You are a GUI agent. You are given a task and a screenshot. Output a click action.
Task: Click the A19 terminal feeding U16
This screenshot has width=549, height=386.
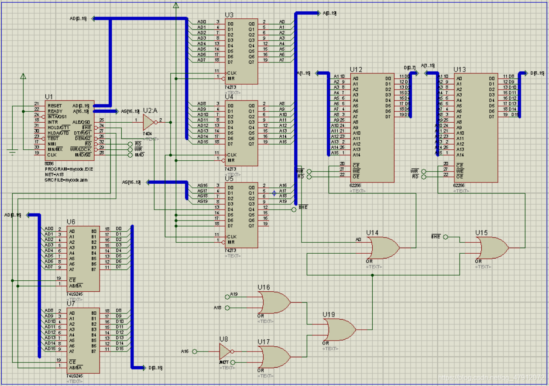[227, 297]
